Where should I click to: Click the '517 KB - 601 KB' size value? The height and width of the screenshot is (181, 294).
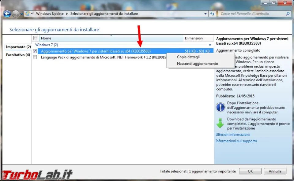pos(197,51)
